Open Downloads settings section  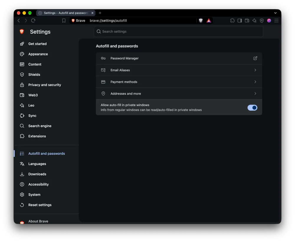coord(37,174)
